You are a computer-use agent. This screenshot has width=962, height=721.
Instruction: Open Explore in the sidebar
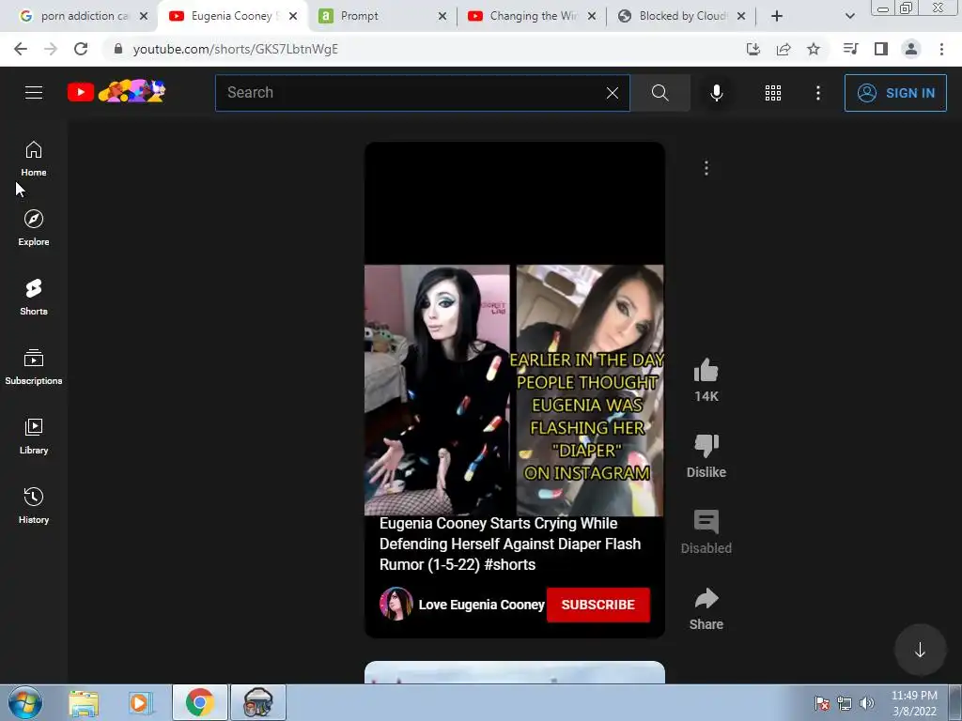tap(34, 228)
